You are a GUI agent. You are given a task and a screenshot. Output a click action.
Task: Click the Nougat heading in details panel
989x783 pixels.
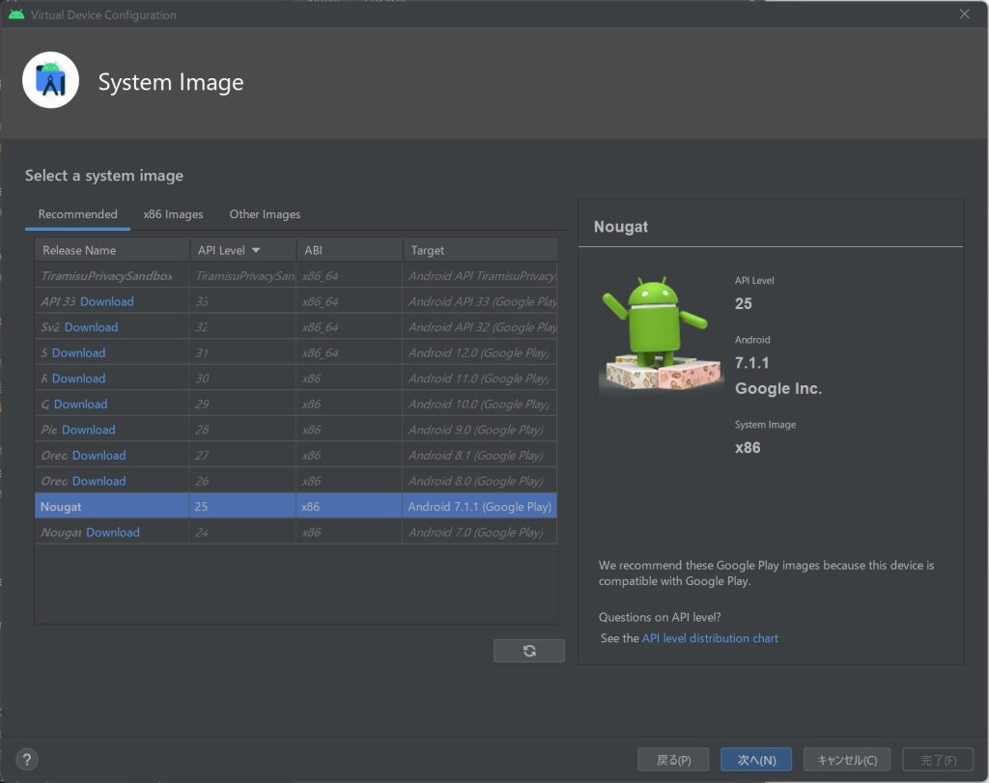coord(621,227)
